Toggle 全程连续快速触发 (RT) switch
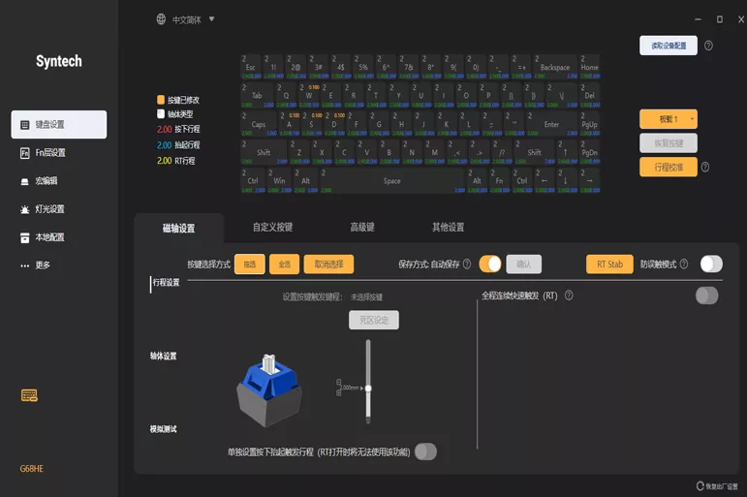 coord(706,295)
